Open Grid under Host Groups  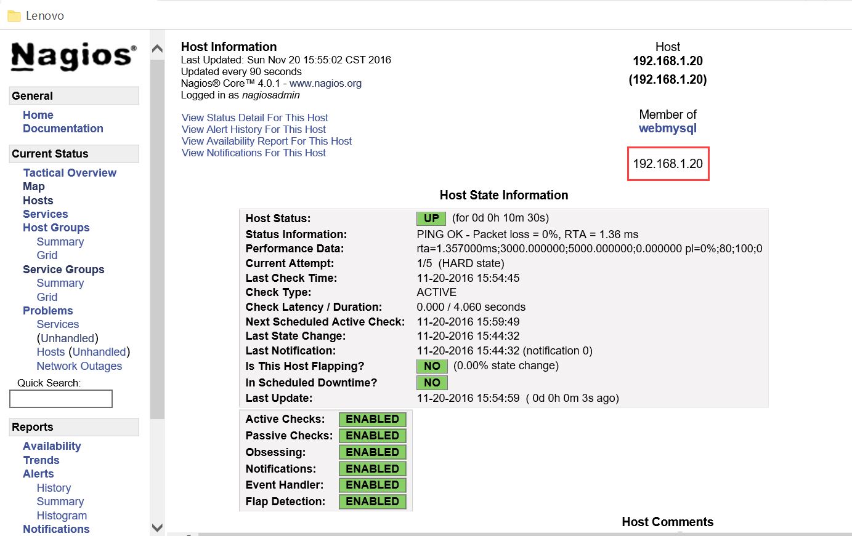pyautogui.click(x=47, y=255)
